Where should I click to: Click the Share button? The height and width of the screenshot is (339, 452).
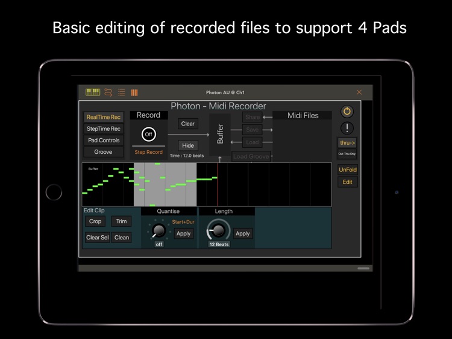coord(253,117)
